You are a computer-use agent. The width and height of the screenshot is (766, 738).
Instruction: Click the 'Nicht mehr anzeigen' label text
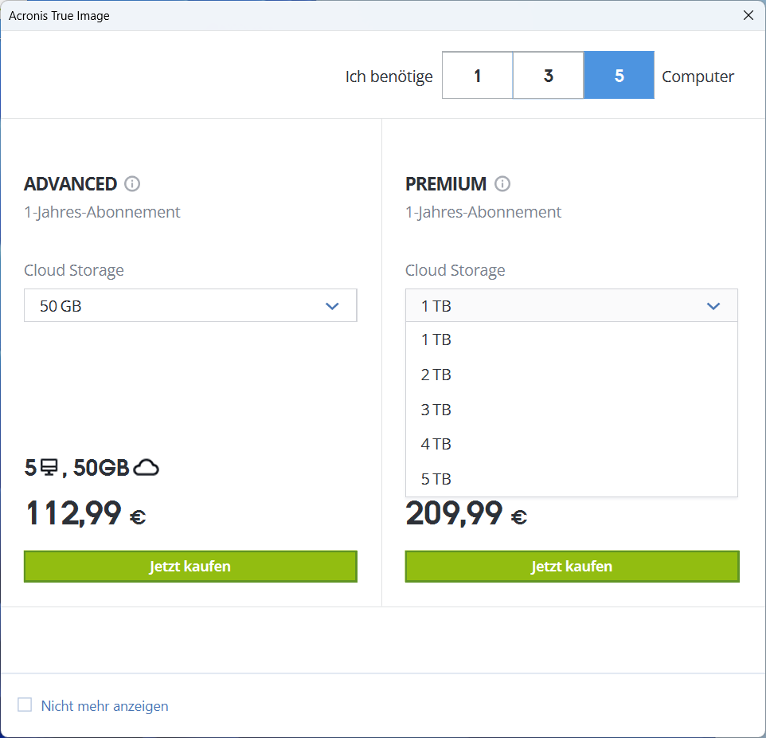(104, 706)
